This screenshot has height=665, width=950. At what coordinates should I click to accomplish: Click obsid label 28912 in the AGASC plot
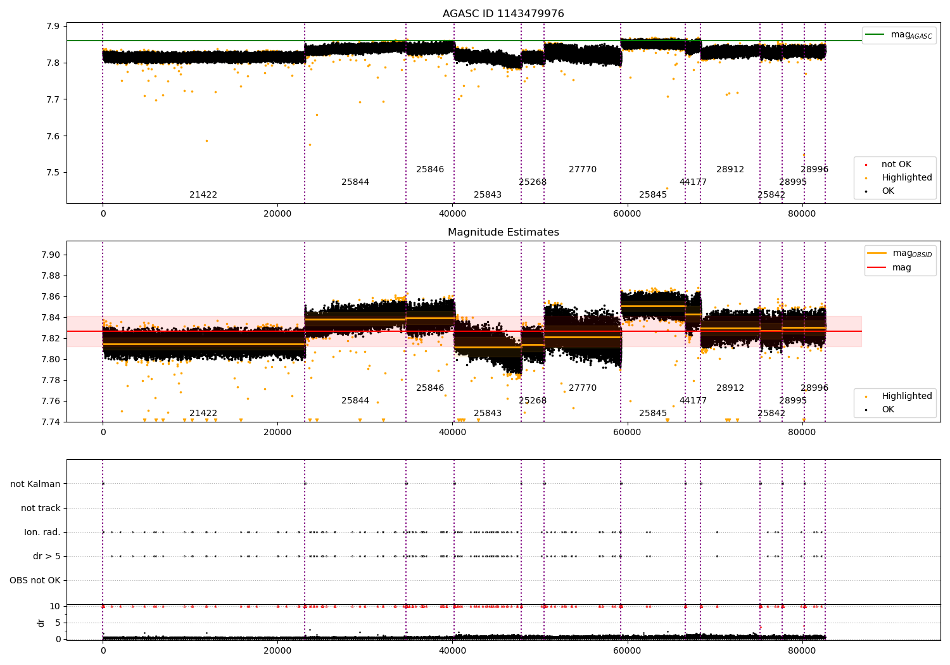[x=730, y=170]
